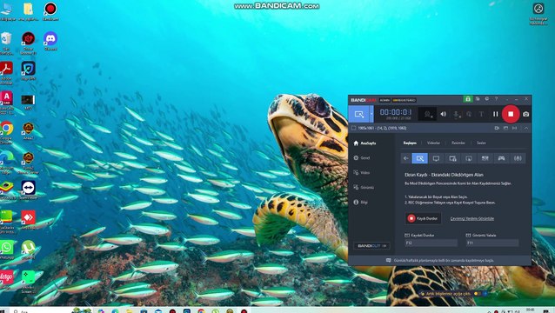Click the Kaydı Durdur button

(x=423, y=218)
